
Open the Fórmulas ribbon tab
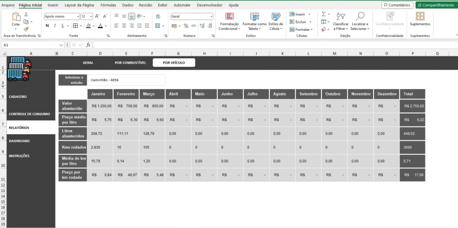pos(108,5)
